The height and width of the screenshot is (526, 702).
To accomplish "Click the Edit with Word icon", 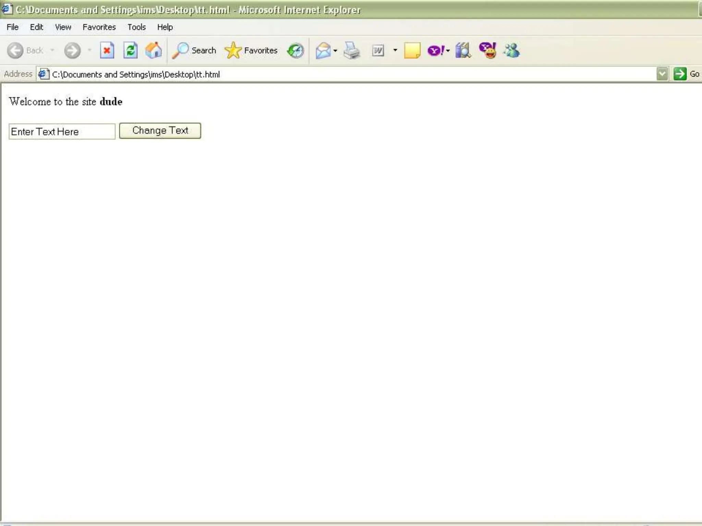I will tap(378, 51).
